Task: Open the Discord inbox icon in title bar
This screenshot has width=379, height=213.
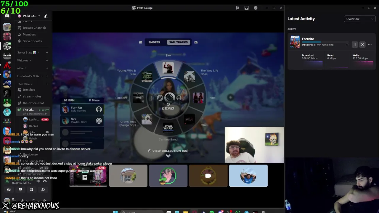Action: coord(246,8)
